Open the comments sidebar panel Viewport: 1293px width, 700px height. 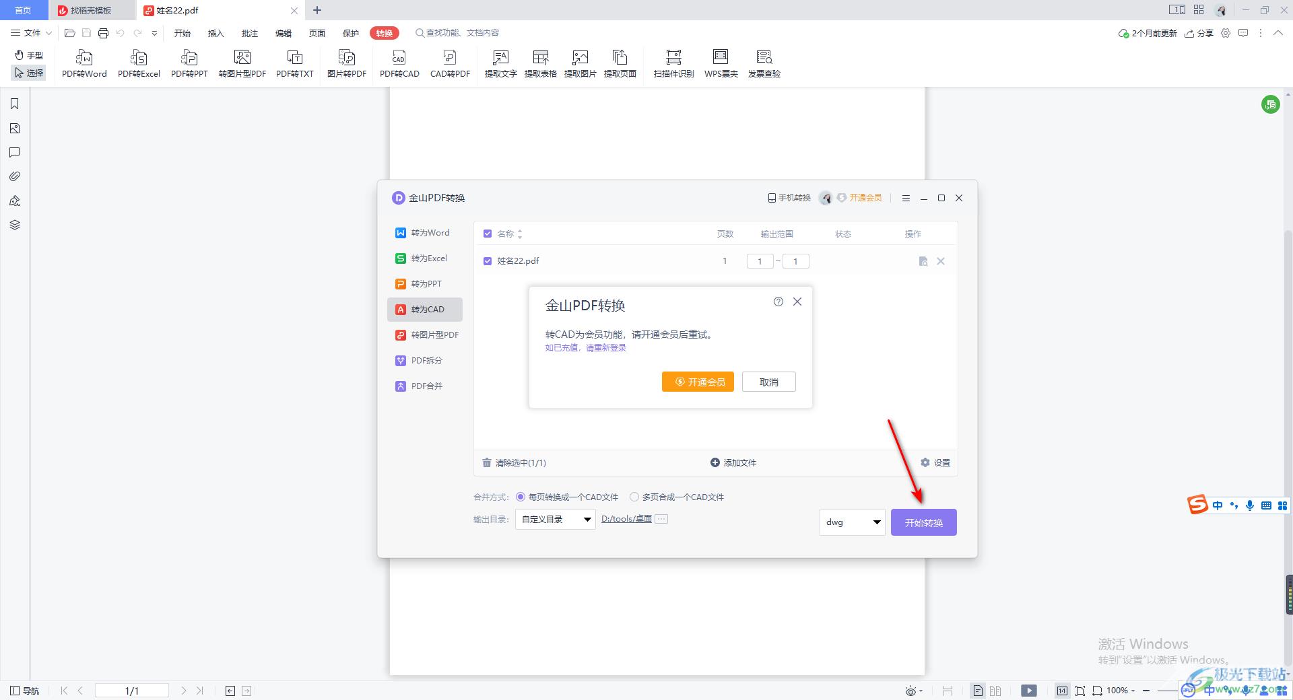[15, 152]
